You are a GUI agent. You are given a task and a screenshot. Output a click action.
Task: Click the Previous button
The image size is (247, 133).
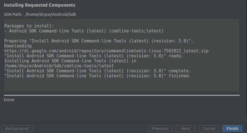[160, 129]
